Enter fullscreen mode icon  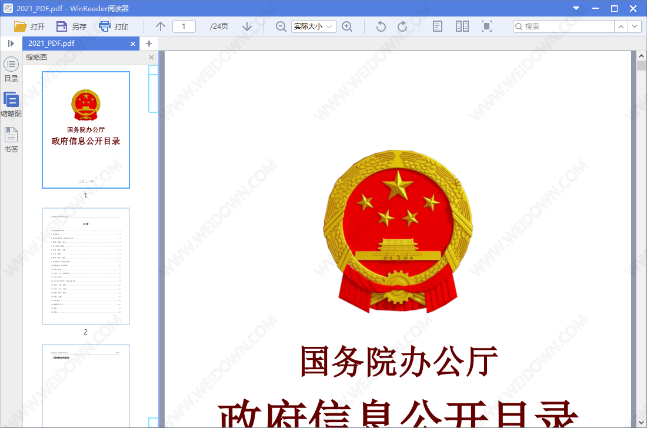(x=487, y=26)
